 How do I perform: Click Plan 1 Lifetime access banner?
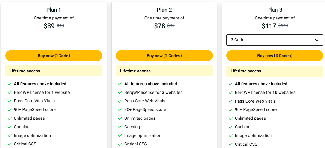(x=54, y=71)
